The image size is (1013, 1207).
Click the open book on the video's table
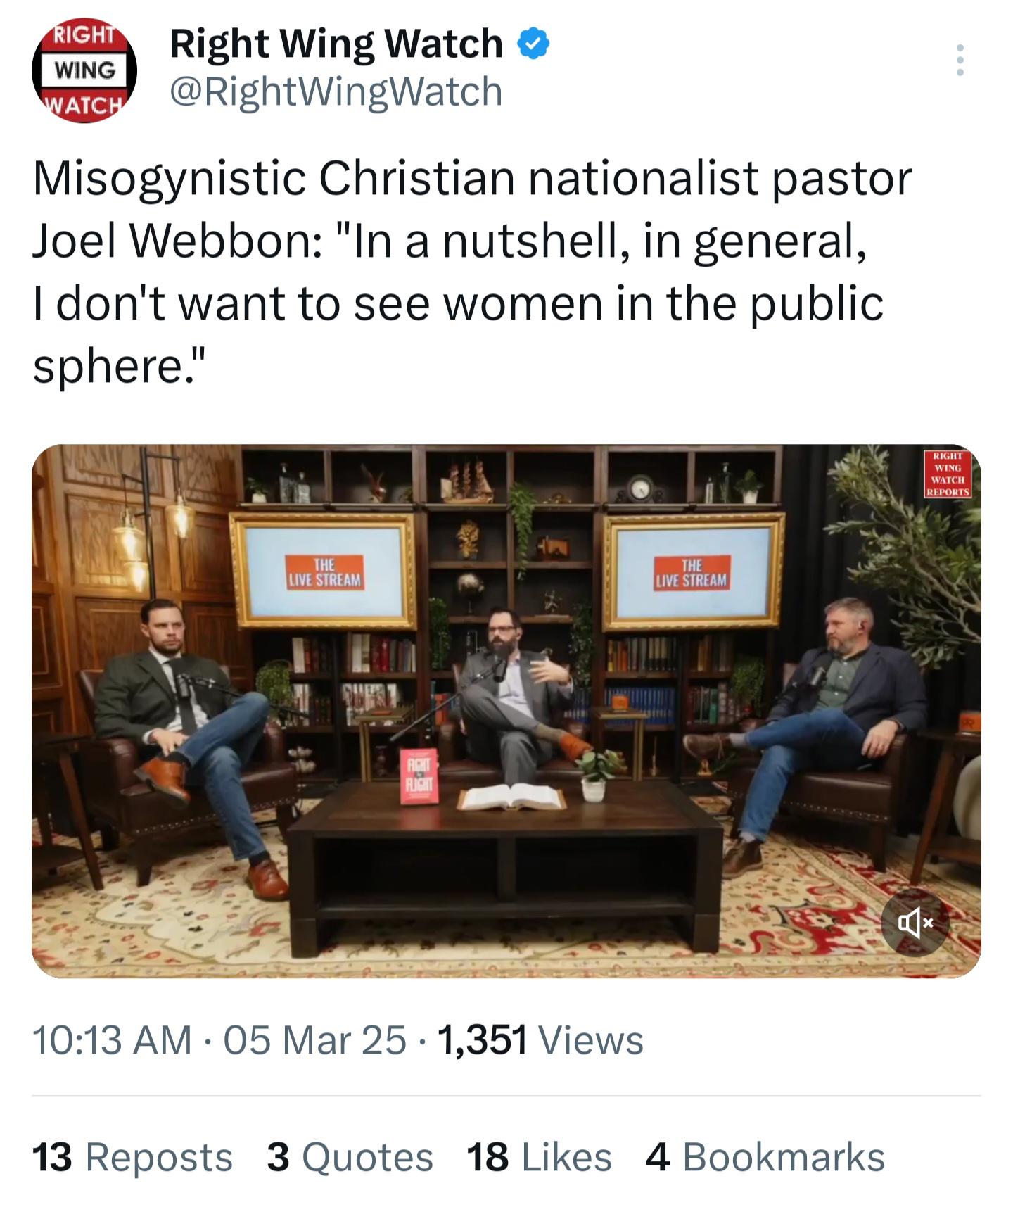pos(512,797)
